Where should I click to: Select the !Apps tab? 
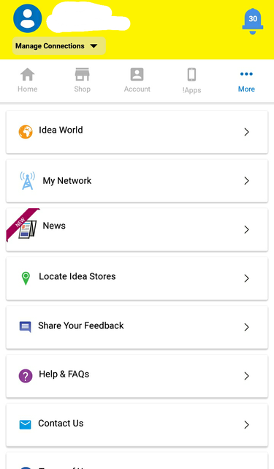pos(191,81)
